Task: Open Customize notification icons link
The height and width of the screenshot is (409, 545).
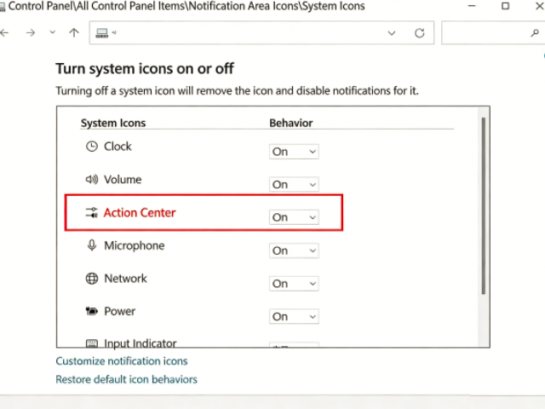Action: (x=122, y=361)
